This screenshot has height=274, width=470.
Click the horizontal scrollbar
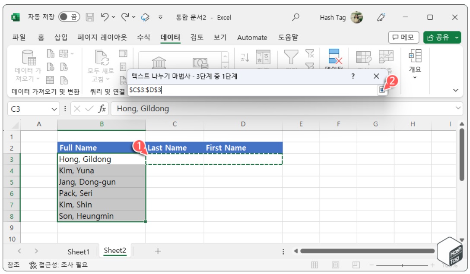[x=367, y=251]
